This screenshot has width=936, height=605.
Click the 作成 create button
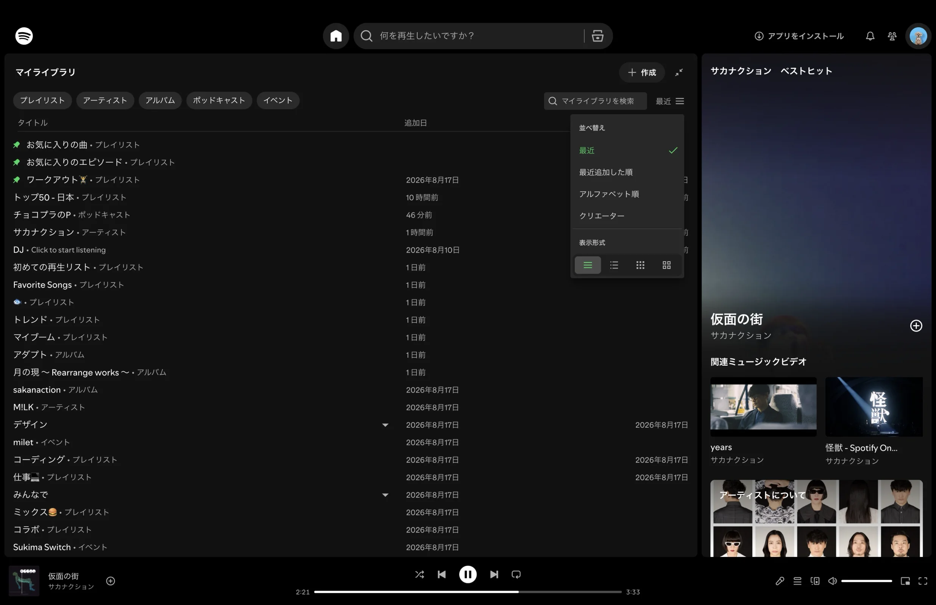[642, 72]
